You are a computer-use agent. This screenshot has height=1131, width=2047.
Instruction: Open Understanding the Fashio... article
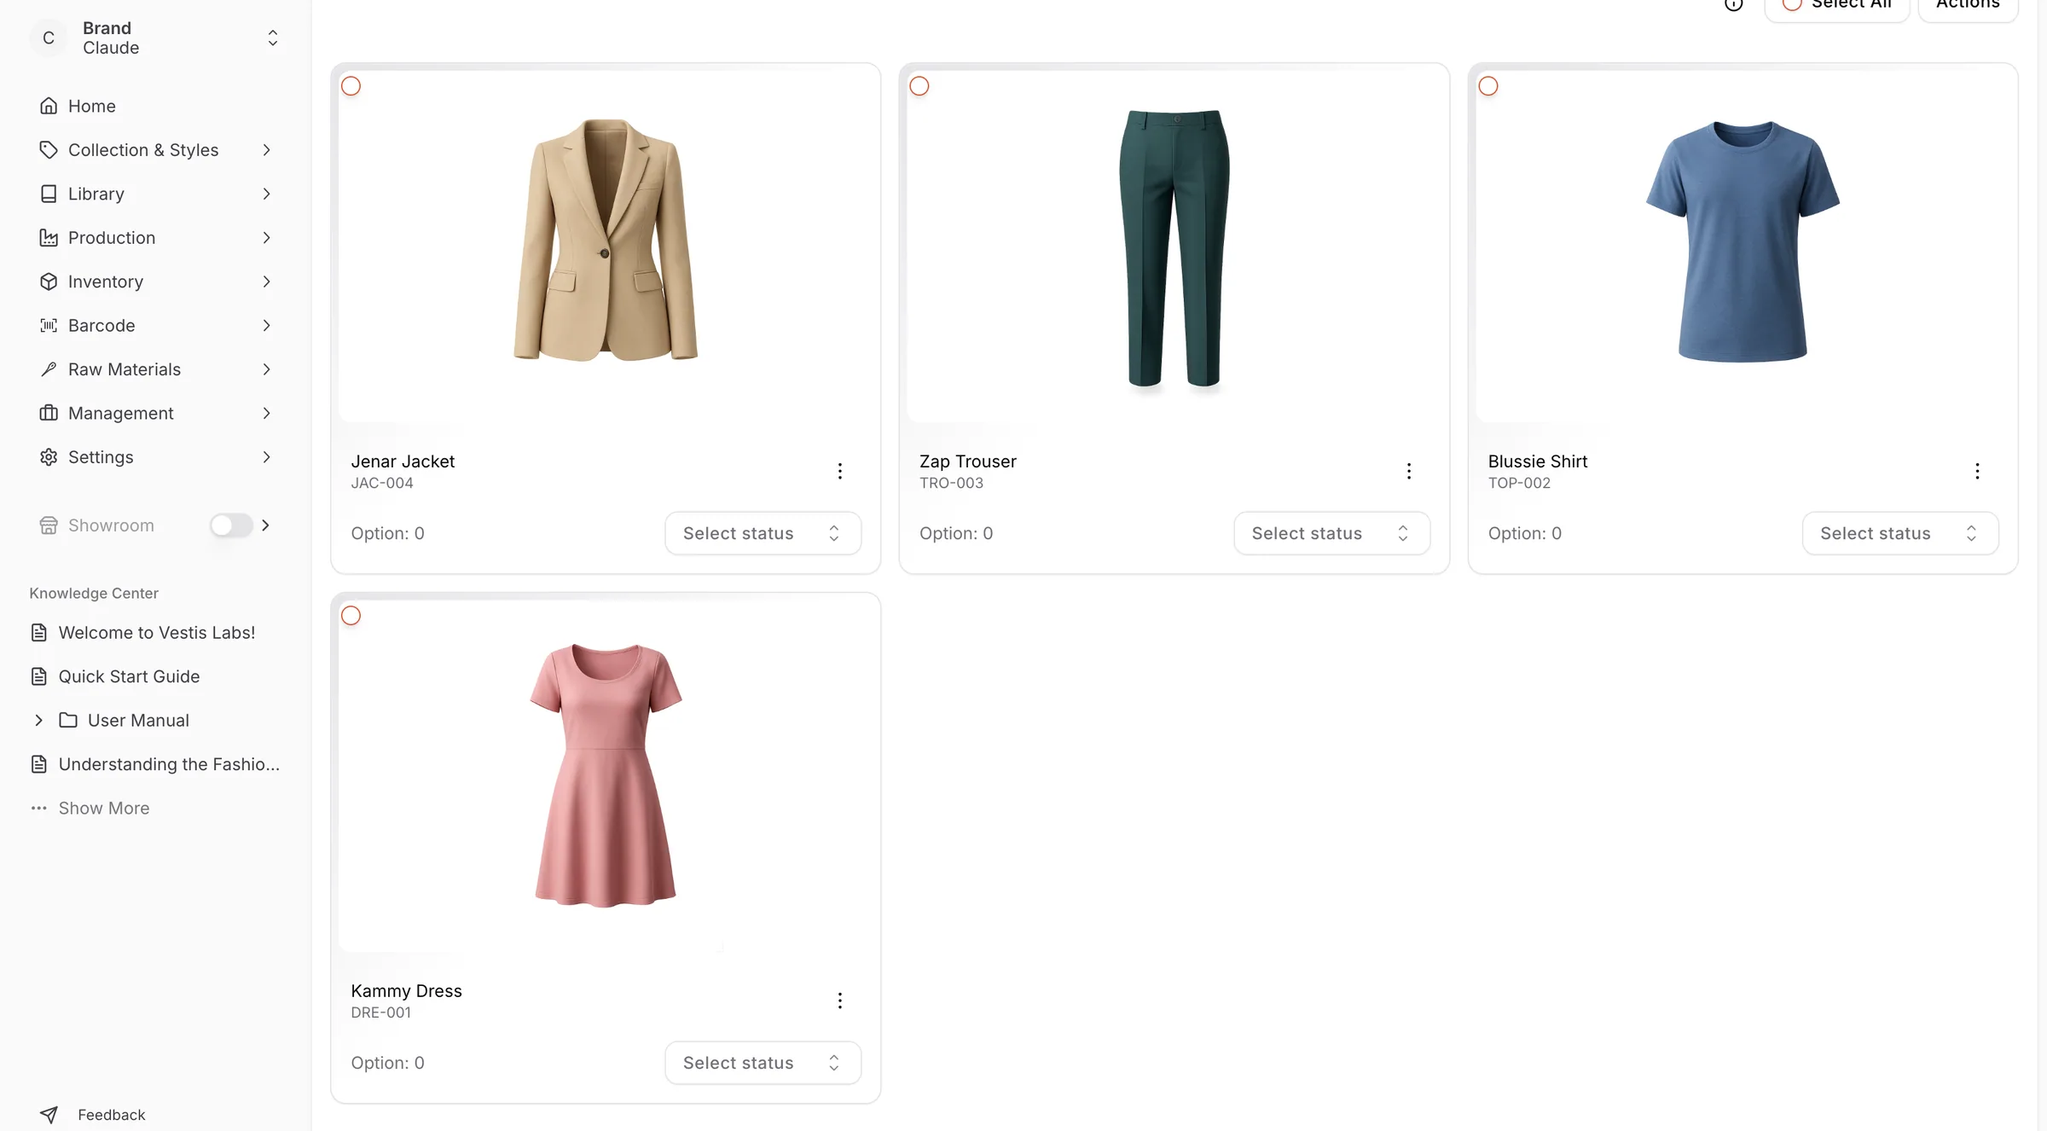169,764
